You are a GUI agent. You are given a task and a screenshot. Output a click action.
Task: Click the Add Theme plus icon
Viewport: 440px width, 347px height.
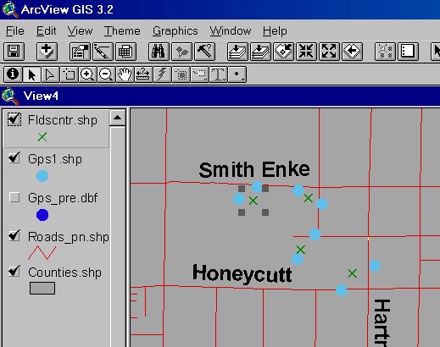click(47, 52)
